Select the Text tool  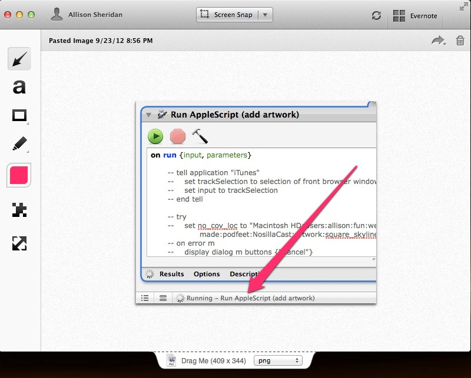pos(19,87)
